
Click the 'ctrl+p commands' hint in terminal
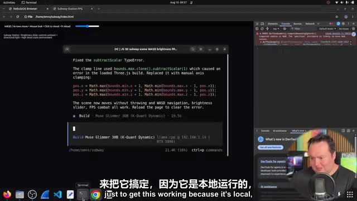(x=207, y=150)
